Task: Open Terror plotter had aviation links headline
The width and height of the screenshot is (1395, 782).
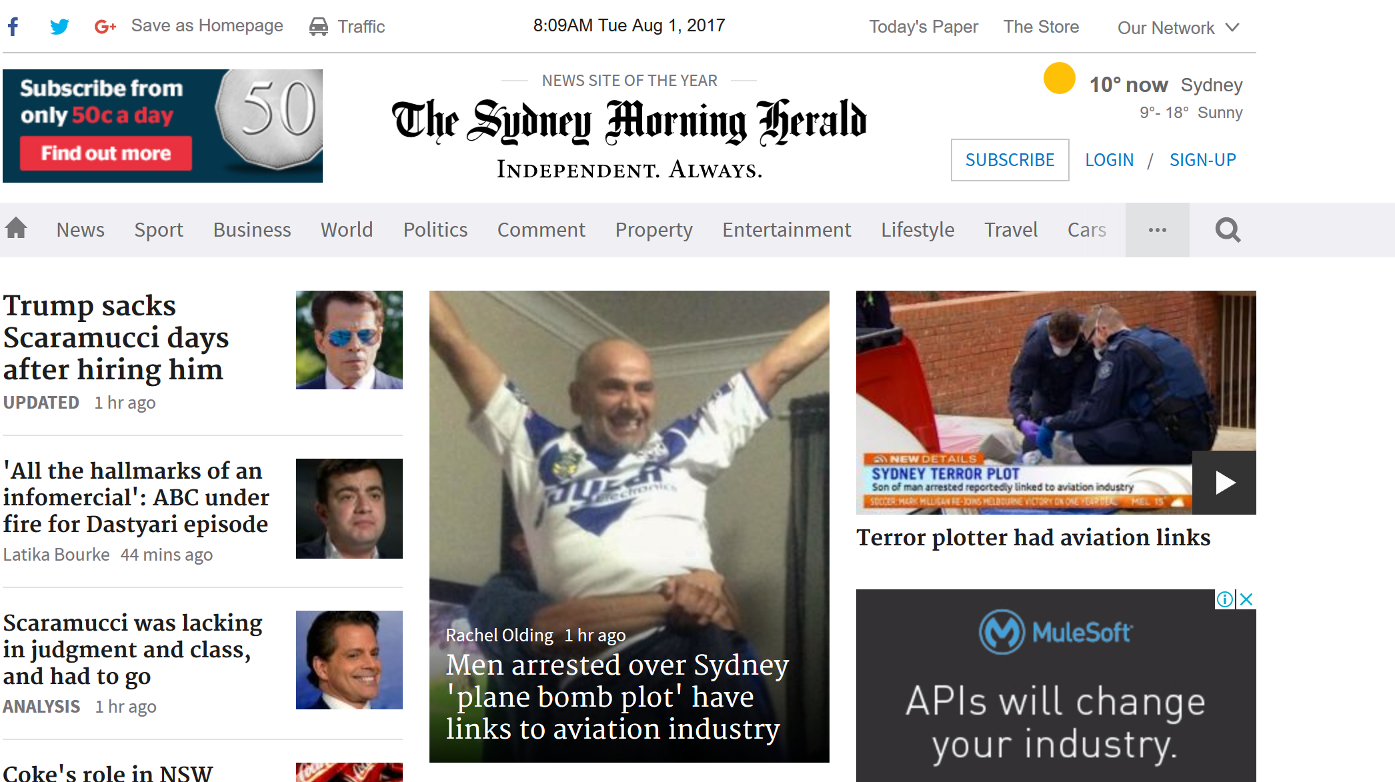Action: (x=1034, y=537)
